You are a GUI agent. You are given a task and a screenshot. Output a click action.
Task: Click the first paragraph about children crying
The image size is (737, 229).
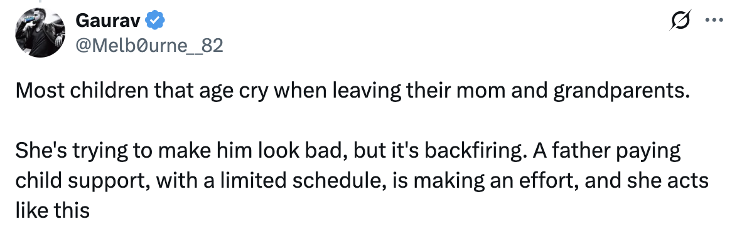click(x=352, y=91)
